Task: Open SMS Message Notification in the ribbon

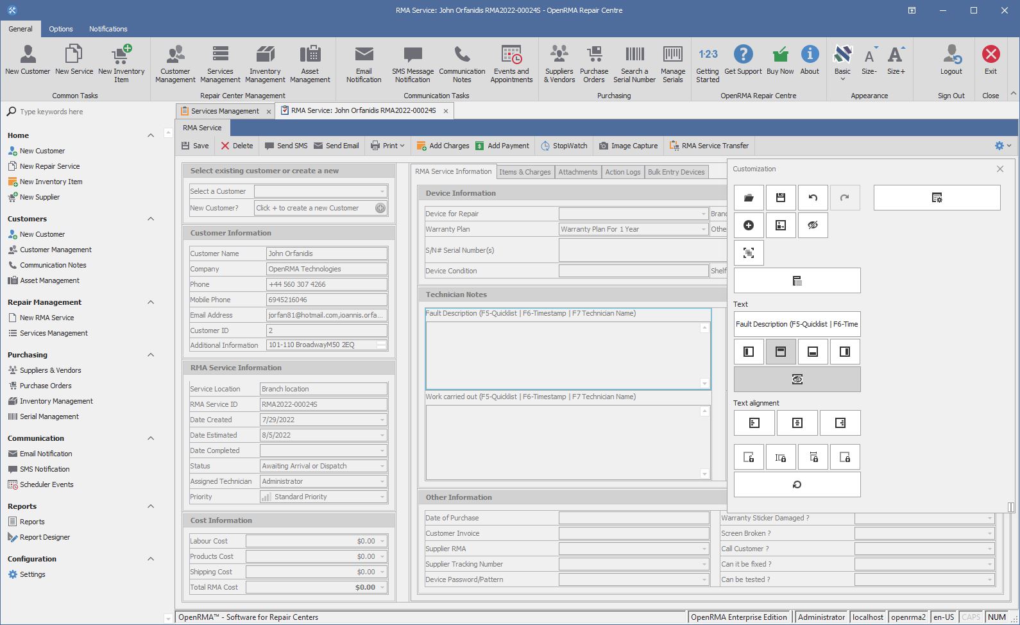Action: click(x=412, y=64)
